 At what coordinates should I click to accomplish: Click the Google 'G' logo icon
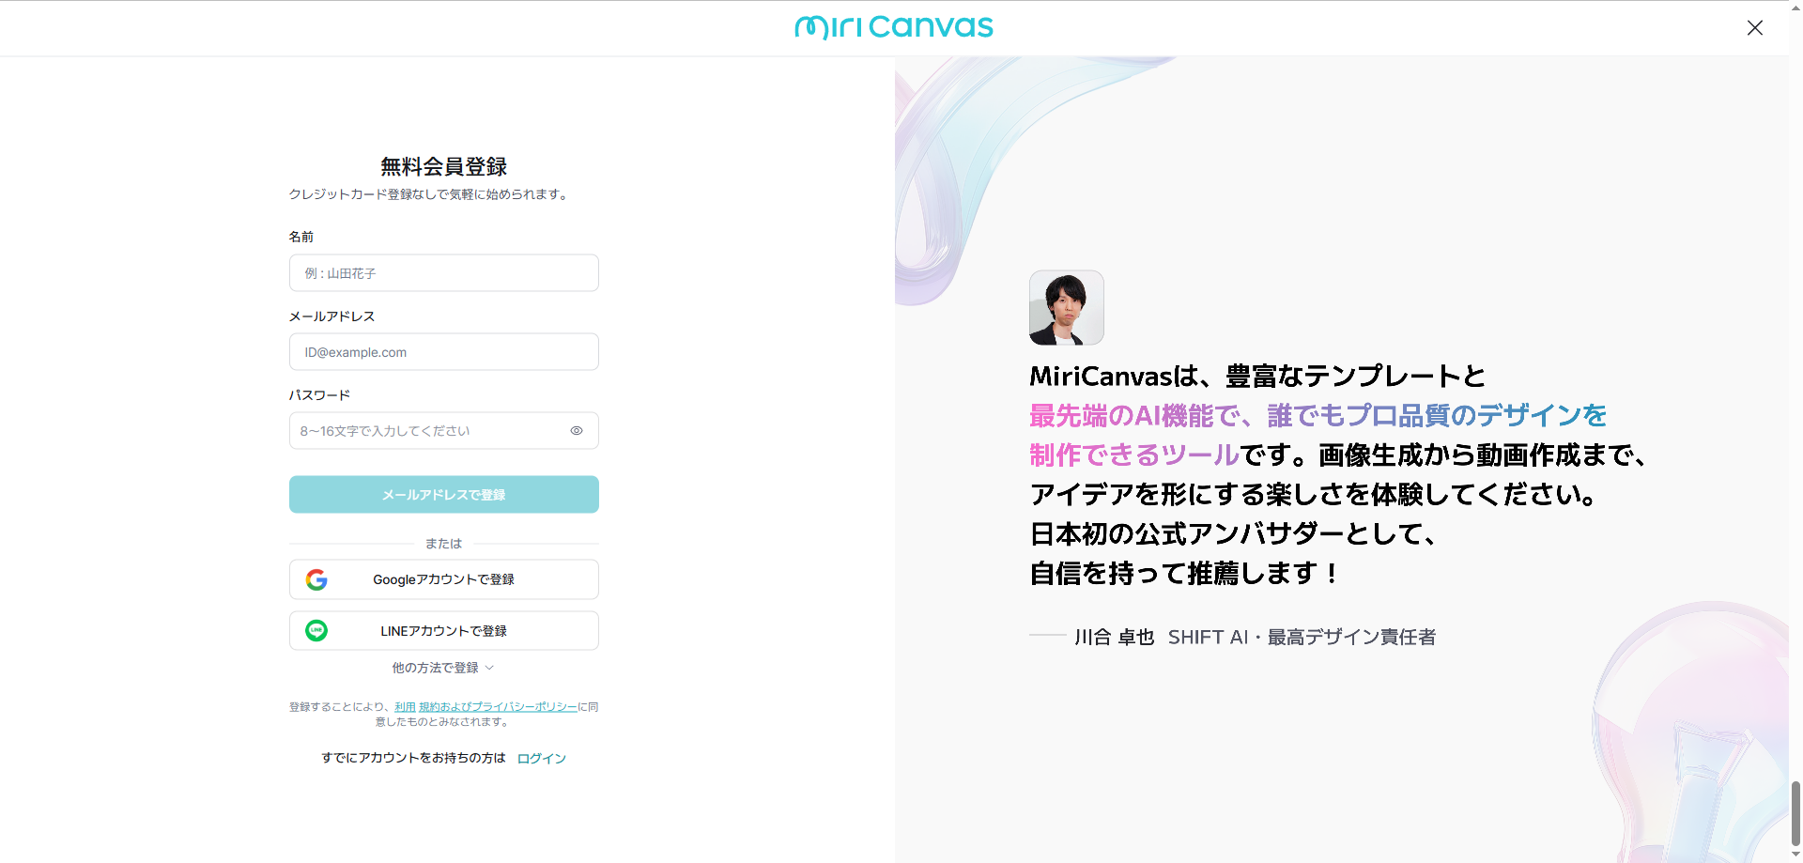(316, 579)
